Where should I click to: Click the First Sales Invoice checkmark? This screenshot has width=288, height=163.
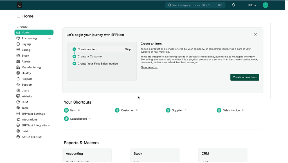74,64
